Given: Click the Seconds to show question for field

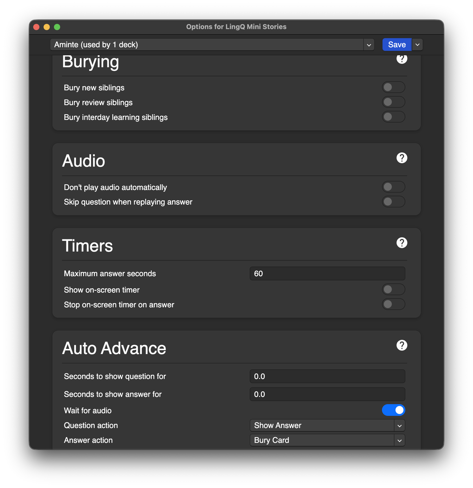Looking at the screenshot, I should coord(327,376).
